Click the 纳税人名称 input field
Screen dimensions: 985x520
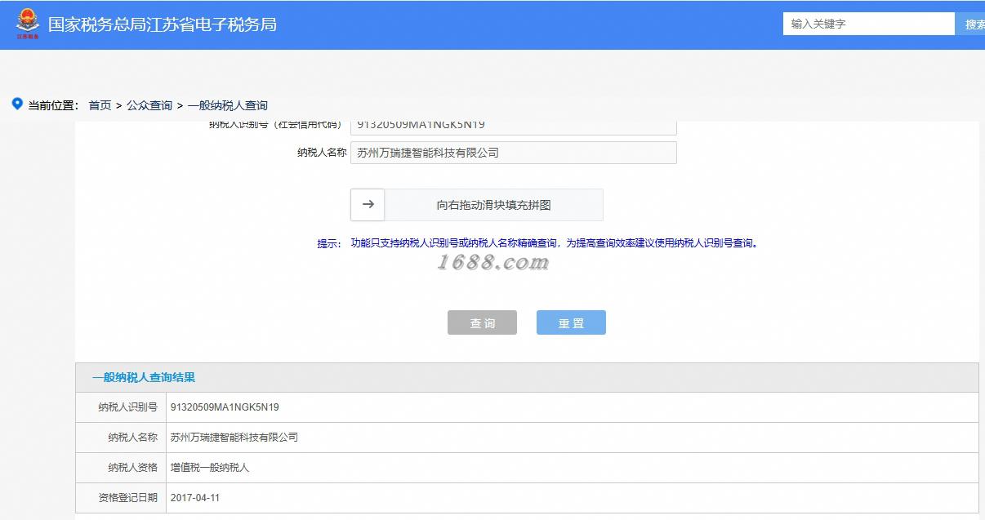(513, 153)
